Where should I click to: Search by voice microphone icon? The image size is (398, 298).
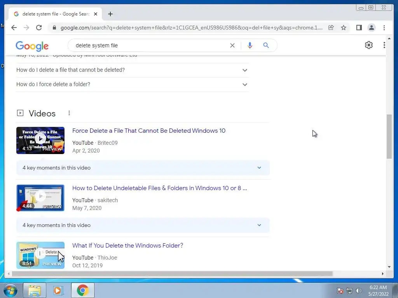pos(250,45)
